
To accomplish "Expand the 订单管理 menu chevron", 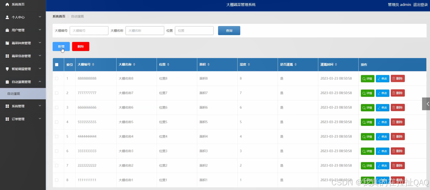I will pyautogui.click(x=40, y=119).
